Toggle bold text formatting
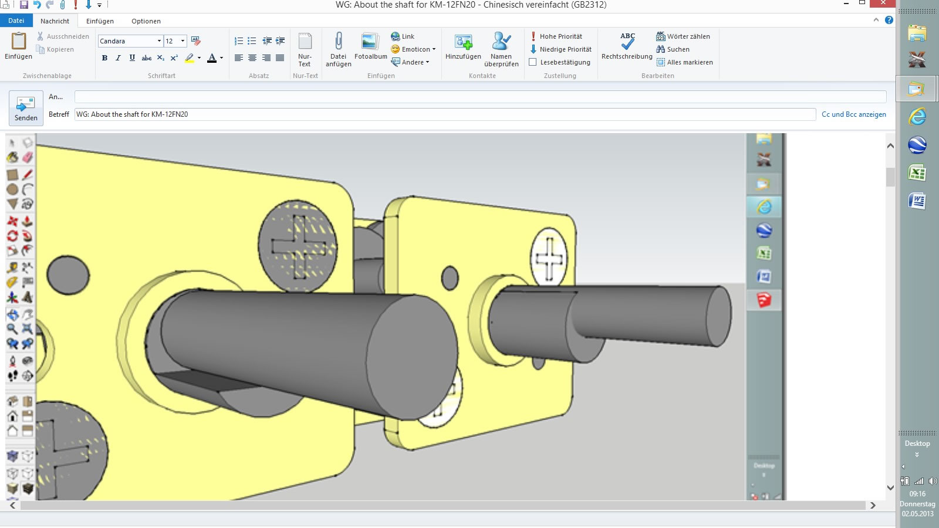This screenshot has height=528, width=939. [x=104, y=58]
